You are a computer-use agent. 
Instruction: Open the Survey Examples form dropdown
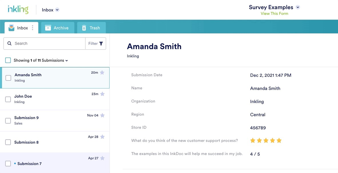click(297, 7)
